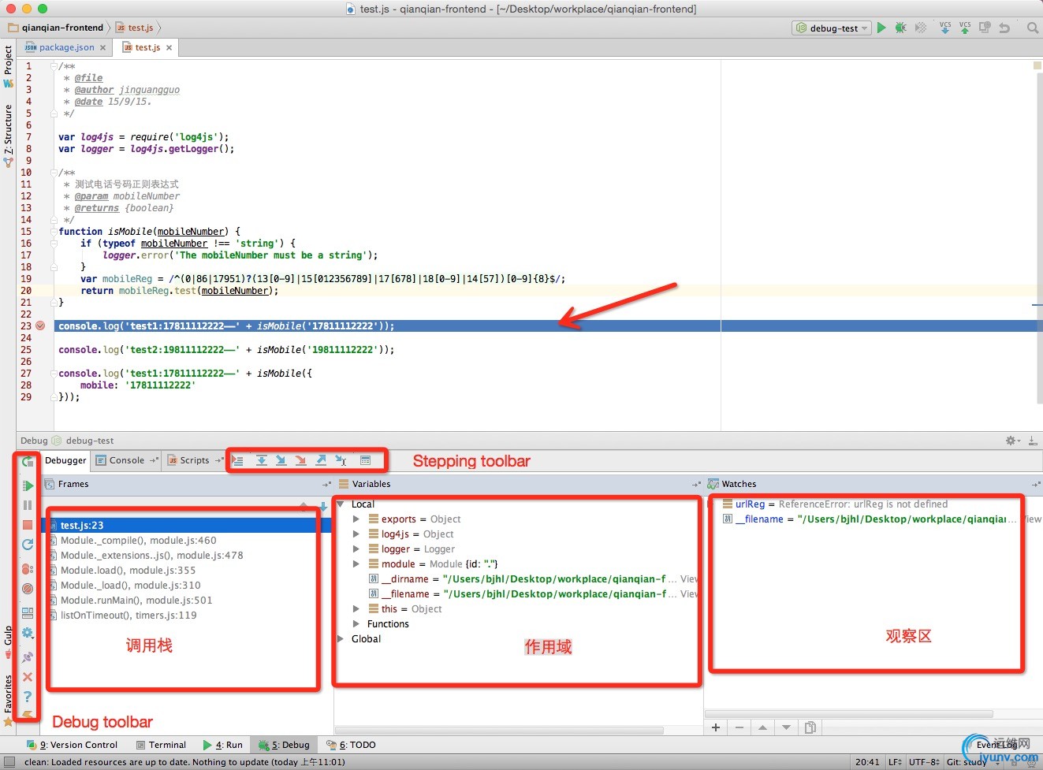Change LF line separator in status bar
Image resolution: width=1043 pixels, height=770 pixels.
(x=895, y=762)
